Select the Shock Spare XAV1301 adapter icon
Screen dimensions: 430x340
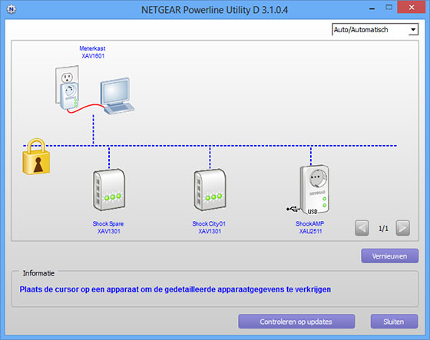(x=109, y=190)
